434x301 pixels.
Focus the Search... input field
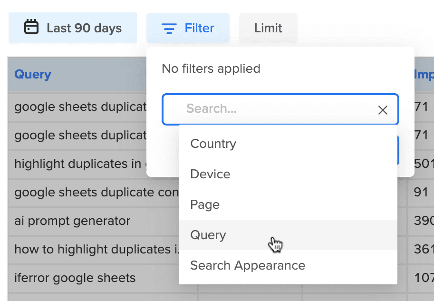(x=280, y=109)
